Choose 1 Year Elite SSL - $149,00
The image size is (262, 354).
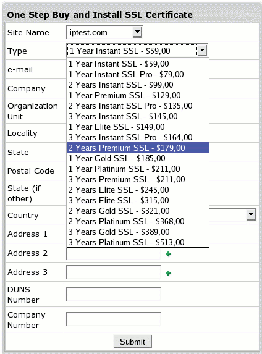[x=138, y=127]
